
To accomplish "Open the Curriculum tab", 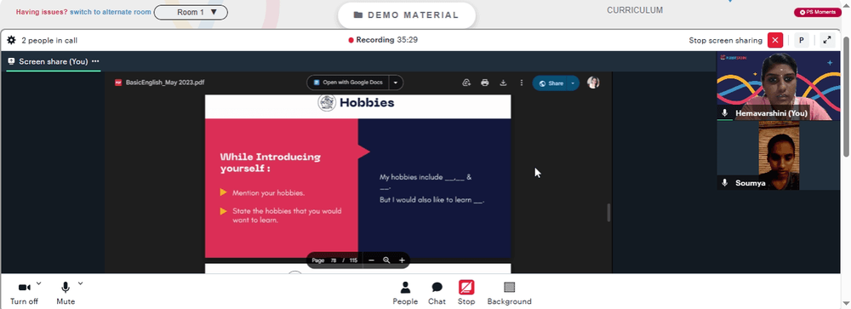I will [635, 10].
